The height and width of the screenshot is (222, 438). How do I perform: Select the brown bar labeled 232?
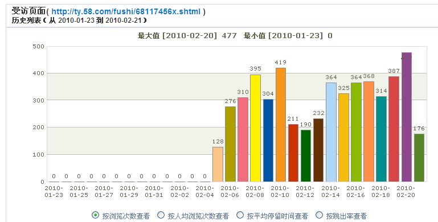tap(318, 150)
